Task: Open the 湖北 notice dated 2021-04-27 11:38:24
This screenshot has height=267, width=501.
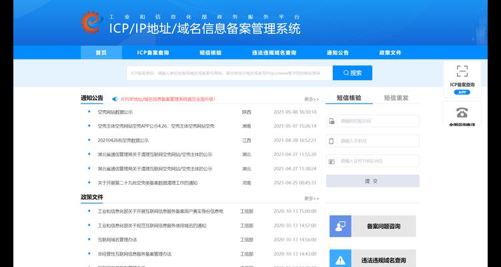Action: pyautogui.click(x=155, y=169)
